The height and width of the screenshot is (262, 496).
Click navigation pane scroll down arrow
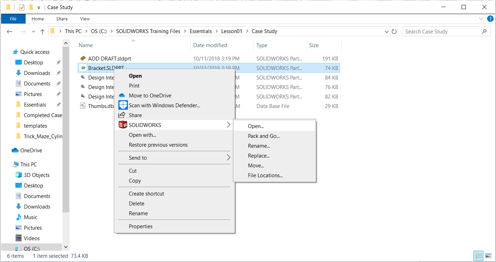[x=66, y=247]
